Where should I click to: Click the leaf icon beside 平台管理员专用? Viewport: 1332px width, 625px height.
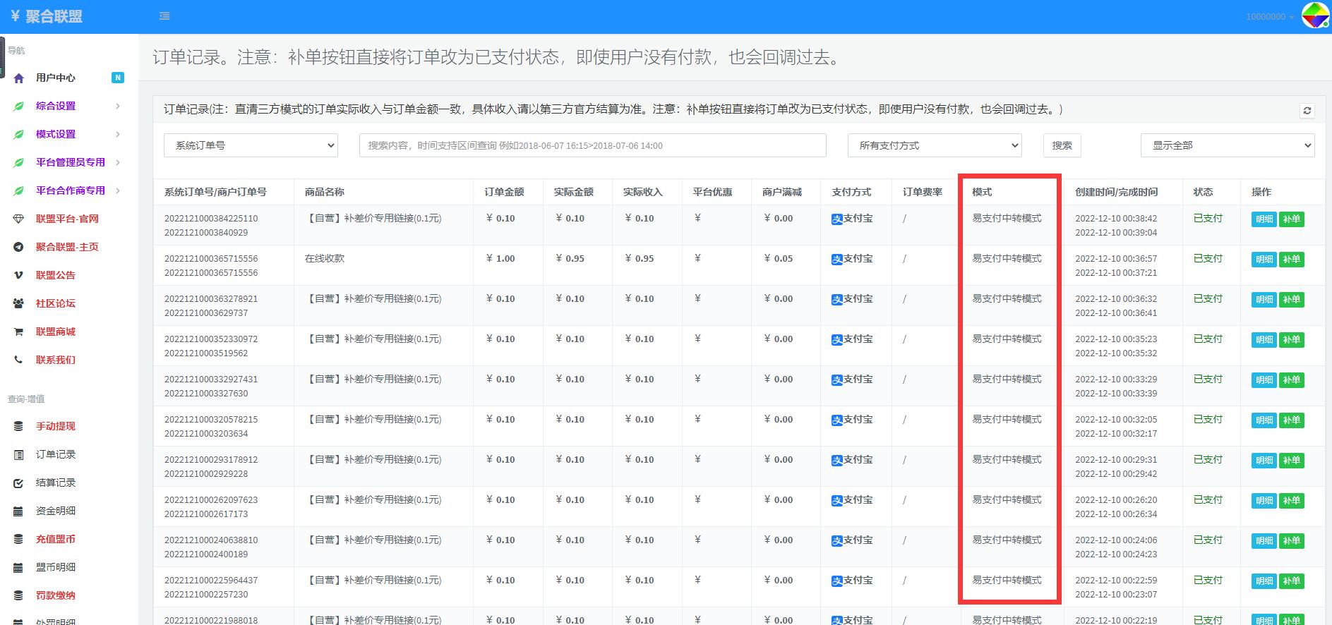(x=19, y=163)
